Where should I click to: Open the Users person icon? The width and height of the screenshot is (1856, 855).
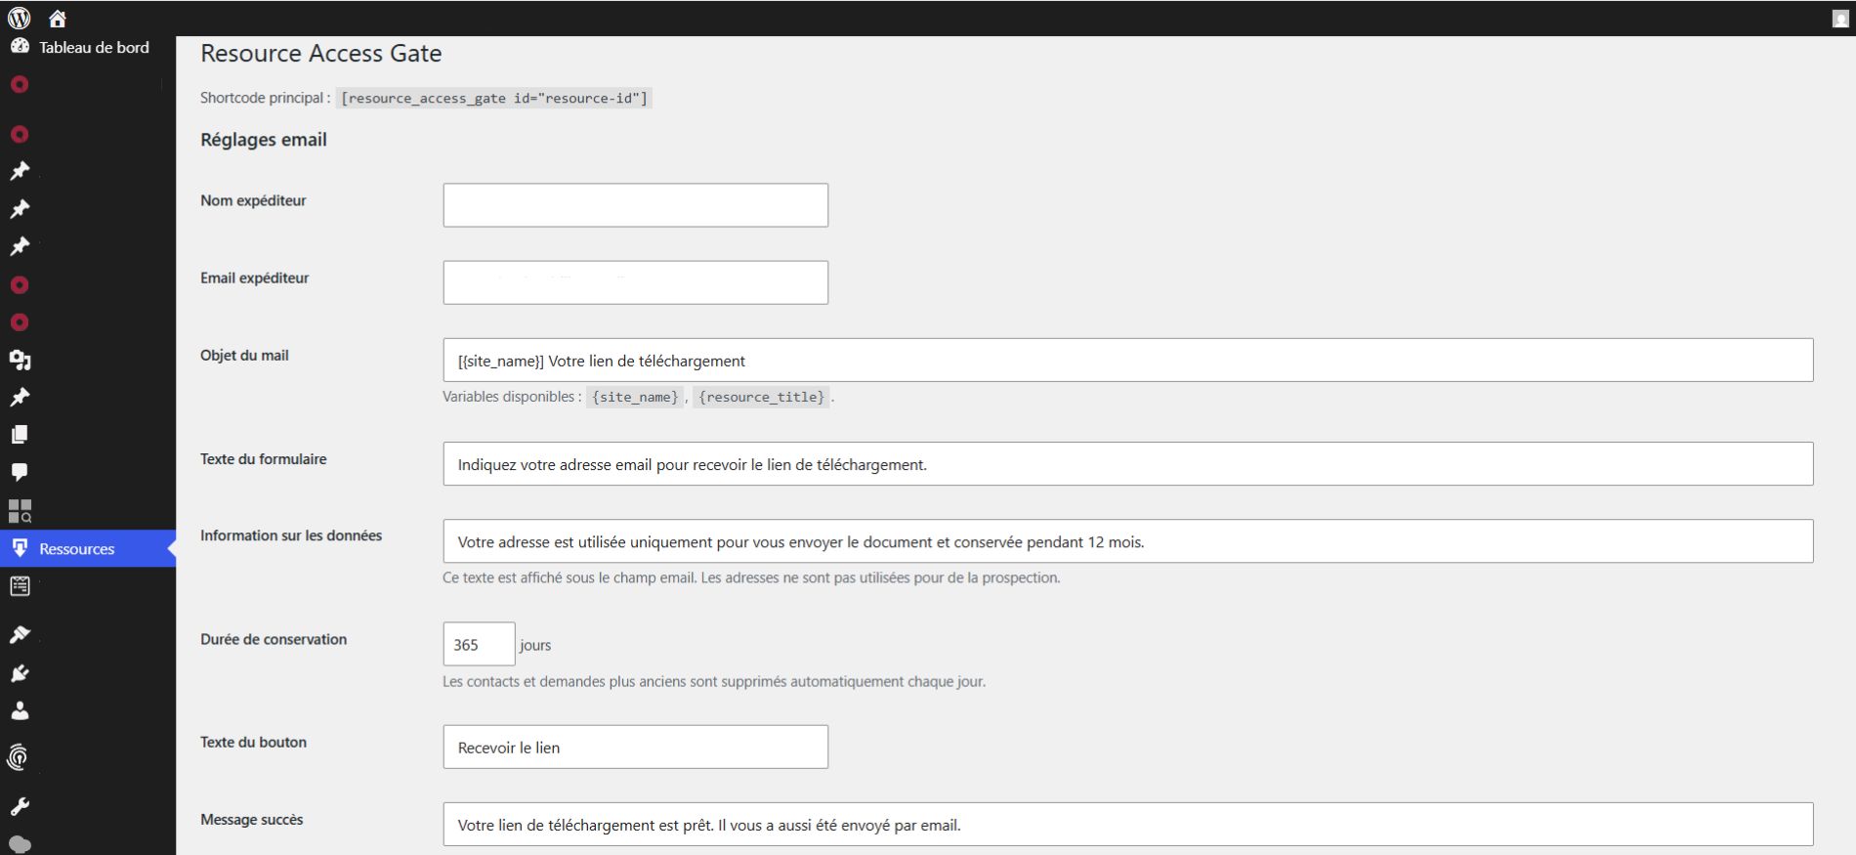(x=20, y=710)
